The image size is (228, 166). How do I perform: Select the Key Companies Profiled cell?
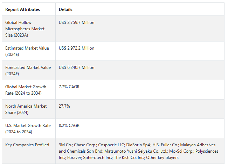(x=27, y=145)
